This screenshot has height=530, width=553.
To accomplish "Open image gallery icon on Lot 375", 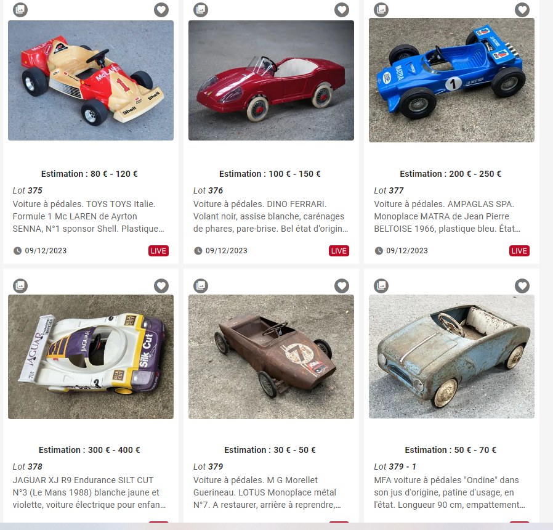I will click(x=20, y=9).
